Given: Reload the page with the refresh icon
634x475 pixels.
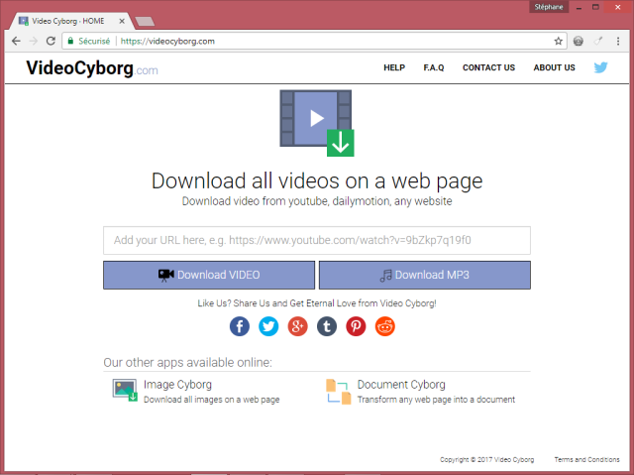Looking at the screenshot, I should coord(51,41).
